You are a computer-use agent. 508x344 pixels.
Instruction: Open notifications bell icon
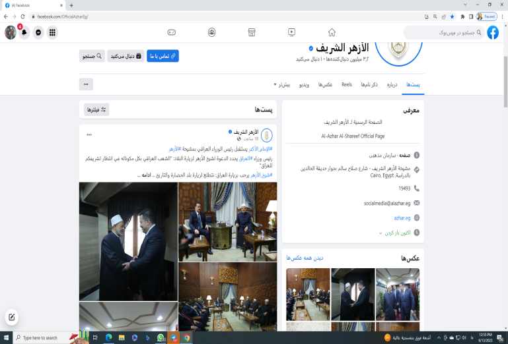tap(24, 33)
